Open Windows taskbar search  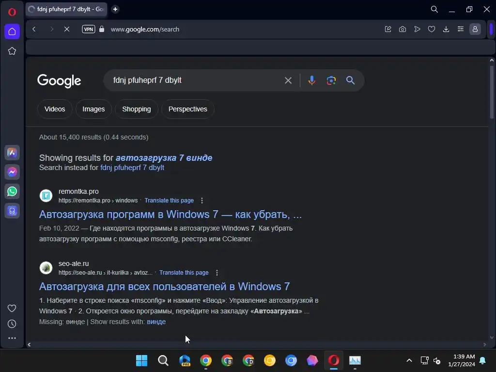163,360
